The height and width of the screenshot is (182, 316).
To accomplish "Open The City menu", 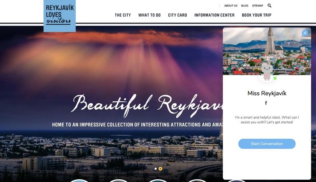I will coord(123,15).
